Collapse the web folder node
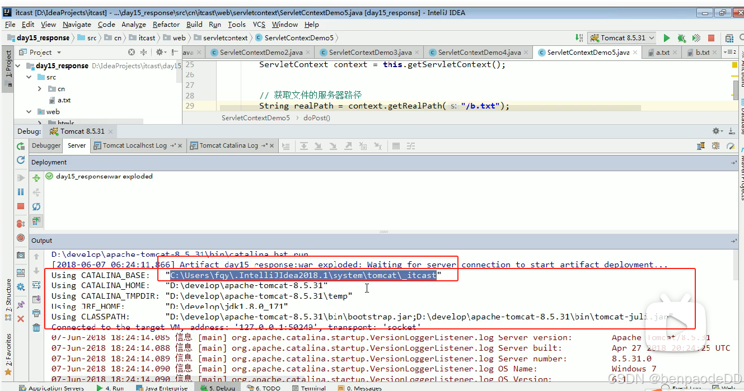Image resolution: width=744 pixels, height=391 pixels. [29, 111]
